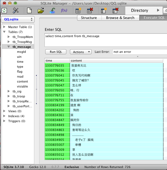Click the content cell '别人怎么没说啊'
The image size is (167, 170).
[117, 155]
